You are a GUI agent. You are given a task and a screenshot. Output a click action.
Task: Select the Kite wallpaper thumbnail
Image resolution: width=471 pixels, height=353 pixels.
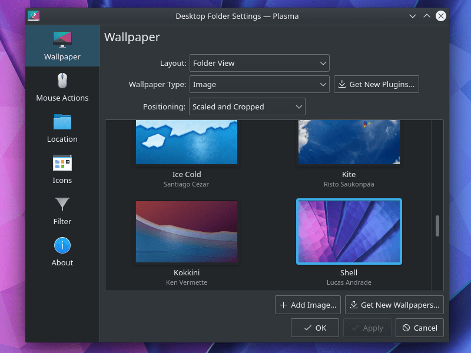(349, 141)
